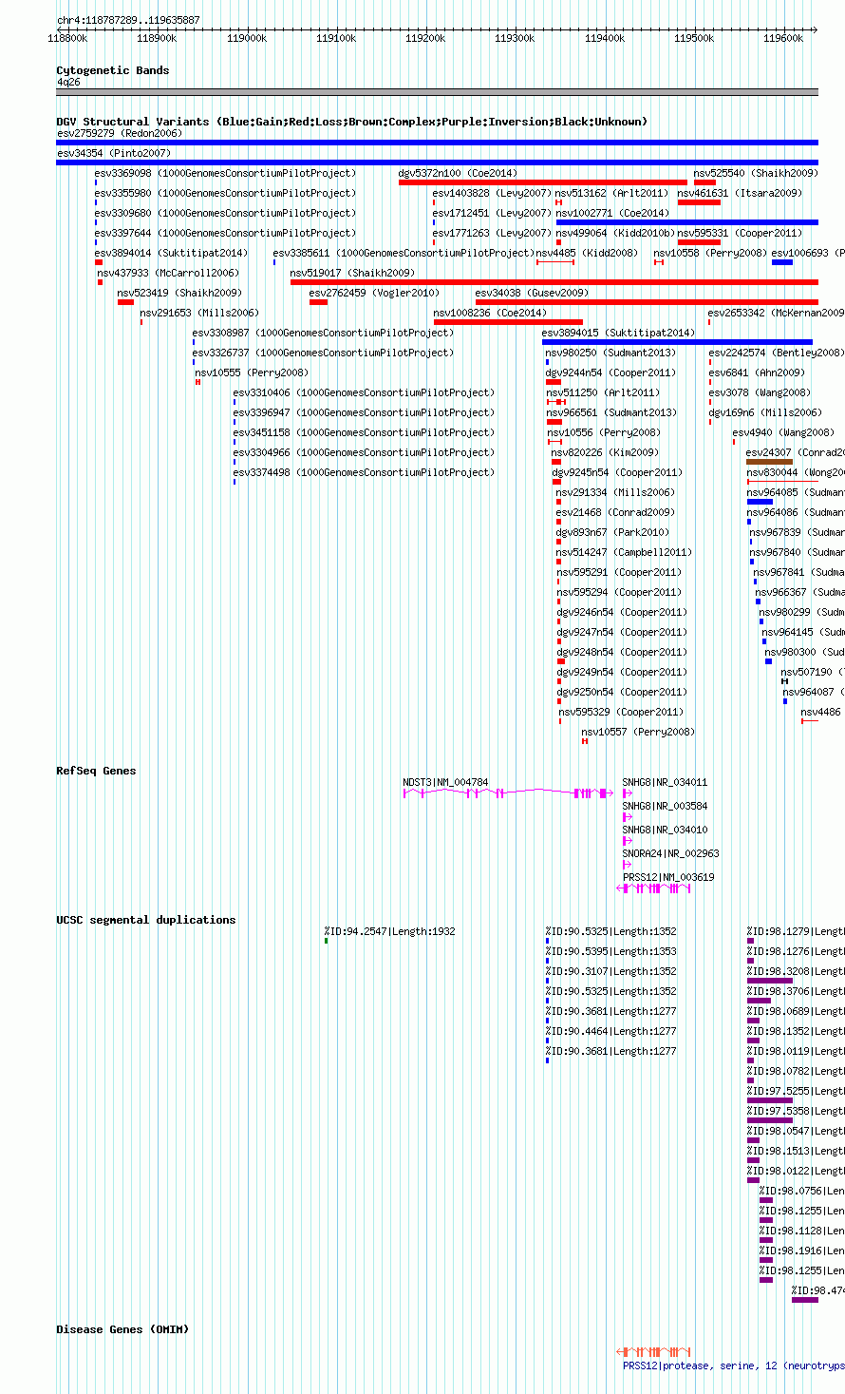The height and width of the screenshot is (1394, 845).
Task: Click variant nsv4485 (Kidd2008)
Action: pyautogui.click(x=587, y=253)
